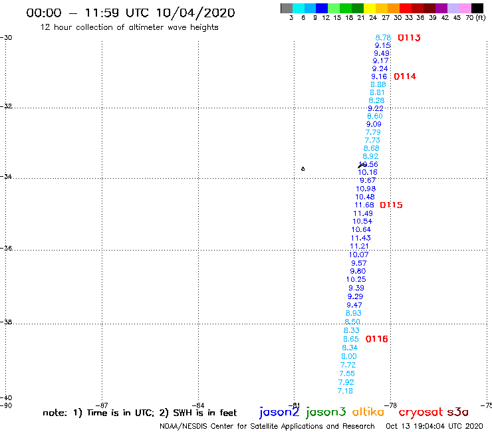The height and width of the screenshot is (432, 492).
Task: Select the s3a satellite label
Action: click(x=457, y=412)
